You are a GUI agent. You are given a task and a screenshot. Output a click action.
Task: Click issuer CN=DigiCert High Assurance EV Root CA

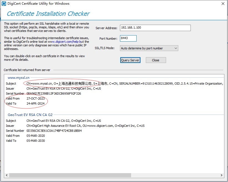[x=86, y=126]
